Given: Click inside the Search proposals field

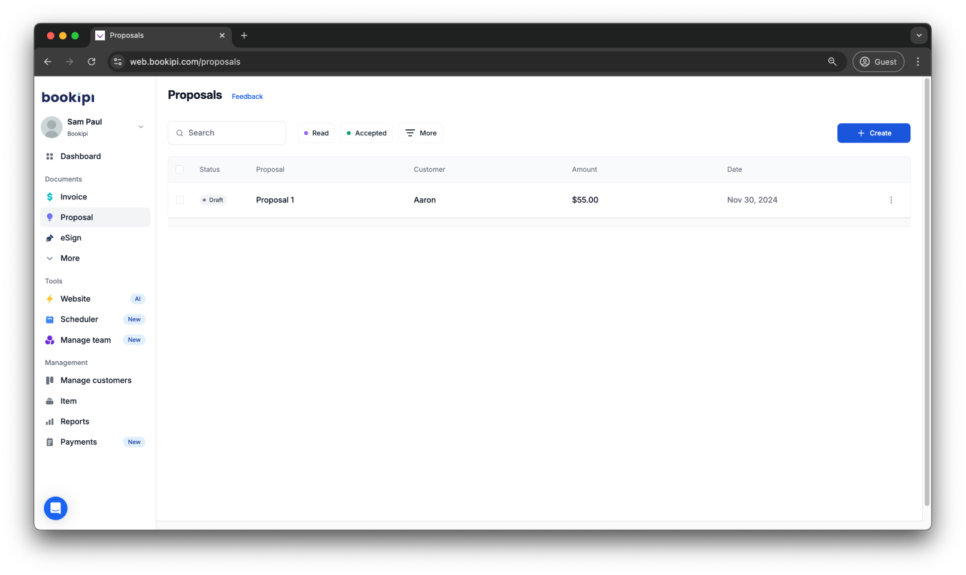Looking at the screenshot, I should click(227, 132).
